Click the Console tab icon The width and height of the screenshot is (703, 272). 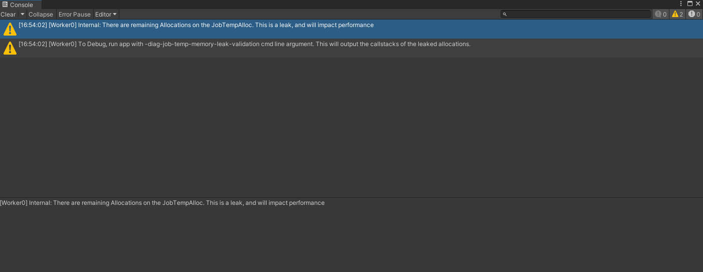pos(5,5)
